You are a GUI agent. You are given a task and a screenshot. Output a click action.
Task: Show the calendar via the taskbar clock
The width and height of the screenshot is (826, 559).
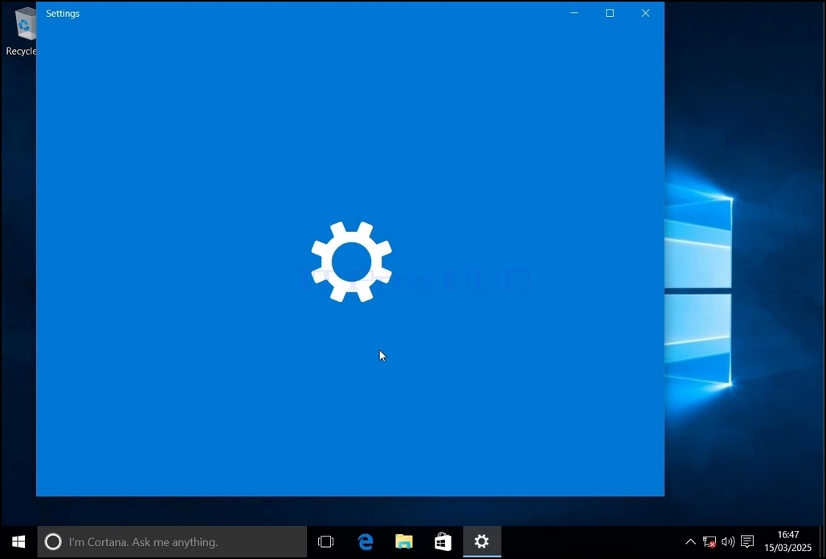[788, 541]
